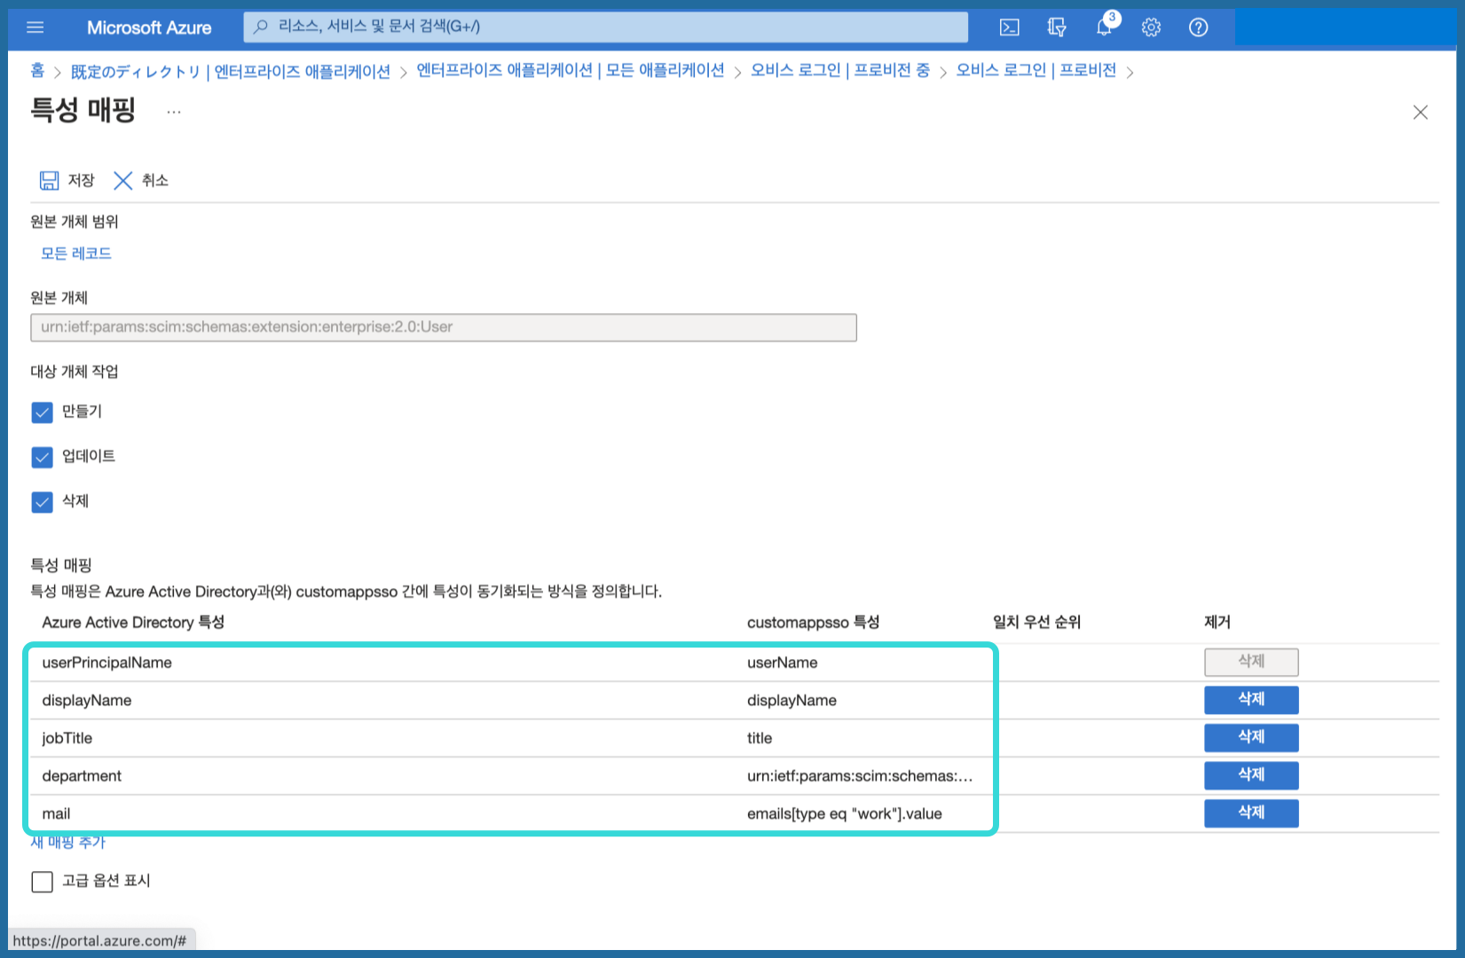This screenshot has width=1465, height=958.
Task: Click the customappsso 특성 column header
Action: pos(813,622)
